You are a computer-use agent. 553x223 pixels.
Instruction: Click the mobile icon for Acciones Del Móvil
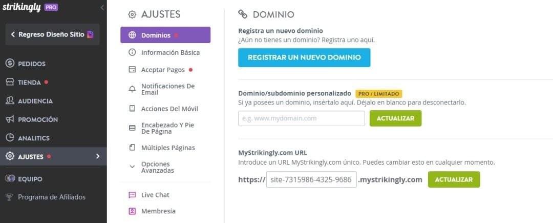pyautogui.click(x=132, y=109)
